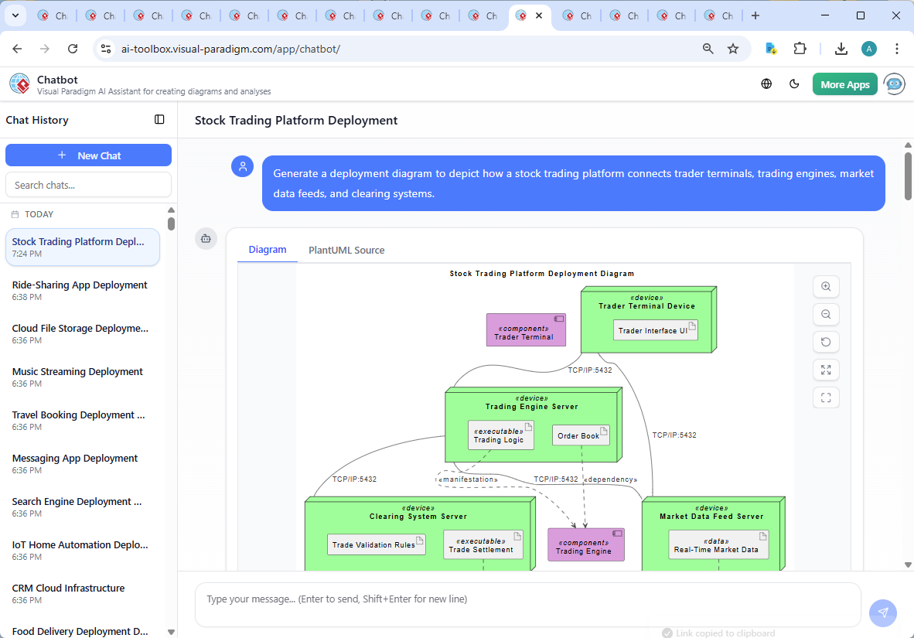
Task: Zoom out on the deployment diagram
Action: [x=826, y=314]
